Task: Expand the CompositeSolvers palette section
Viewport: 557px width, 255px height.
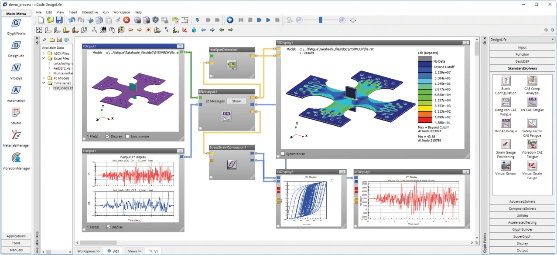Action: point(522,208)
